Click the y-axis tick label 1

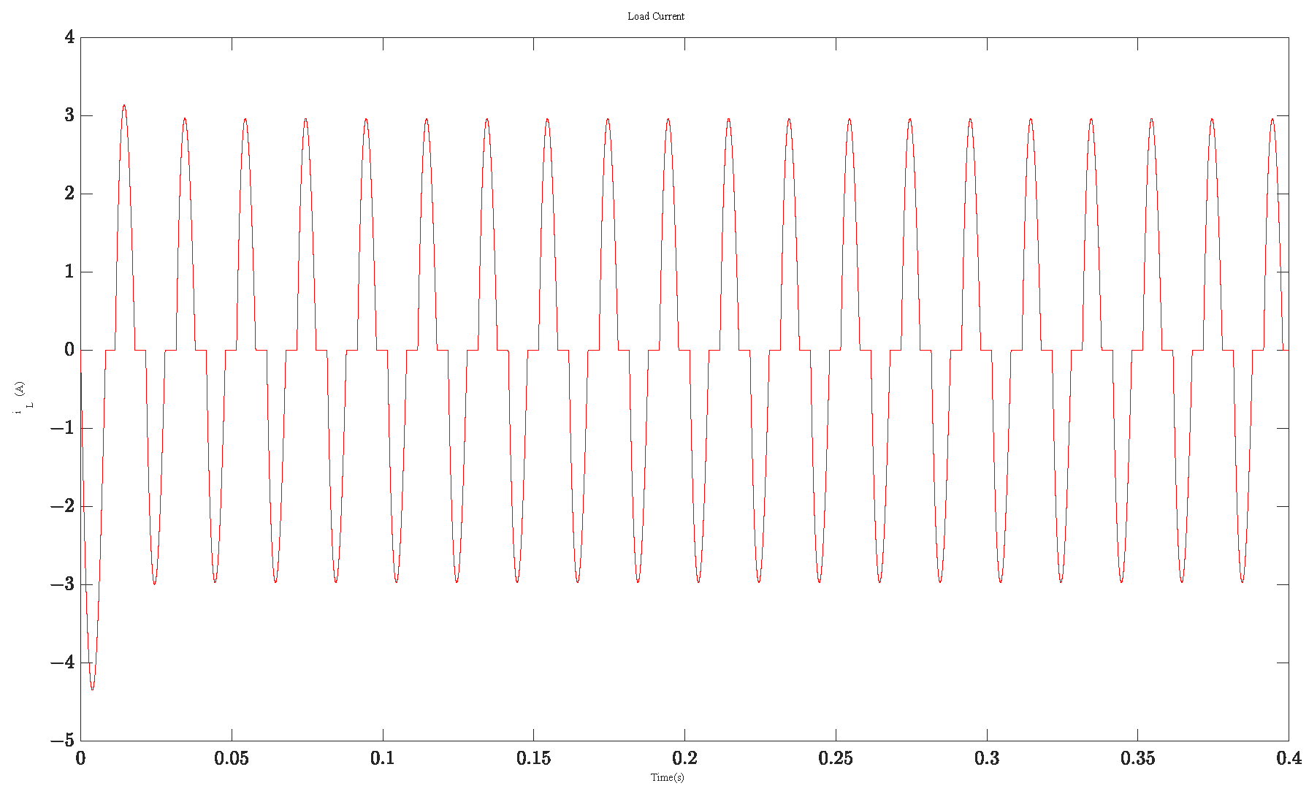(70, 272)
